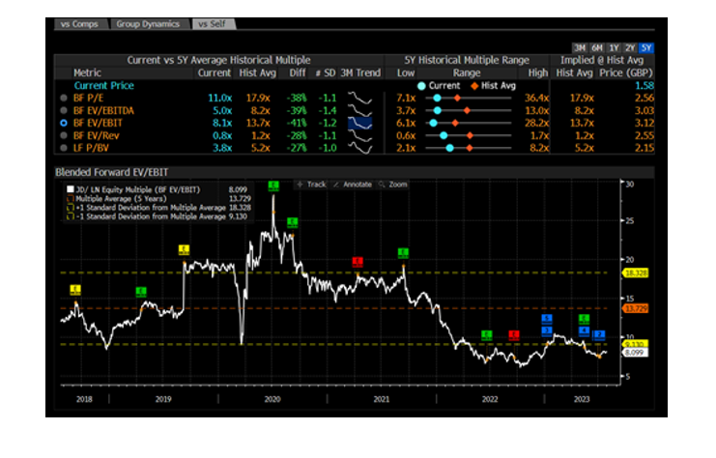Select the BF P/E metric radio button

point(64,98)
